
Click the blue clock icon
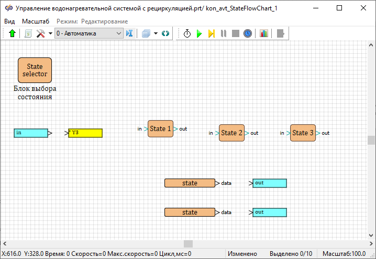coord(248,33)
